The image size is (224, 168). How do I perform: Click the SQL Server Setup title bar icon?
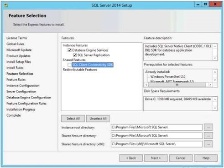[x=6, y=5]
